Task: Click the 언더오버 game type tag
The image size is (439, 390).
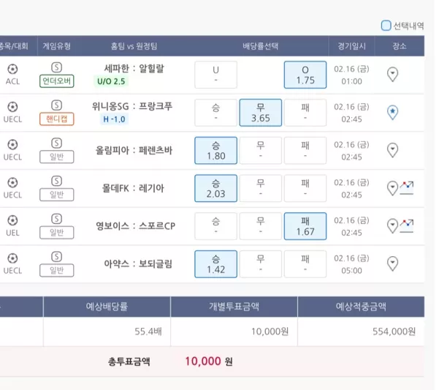Action: (57, 81)
